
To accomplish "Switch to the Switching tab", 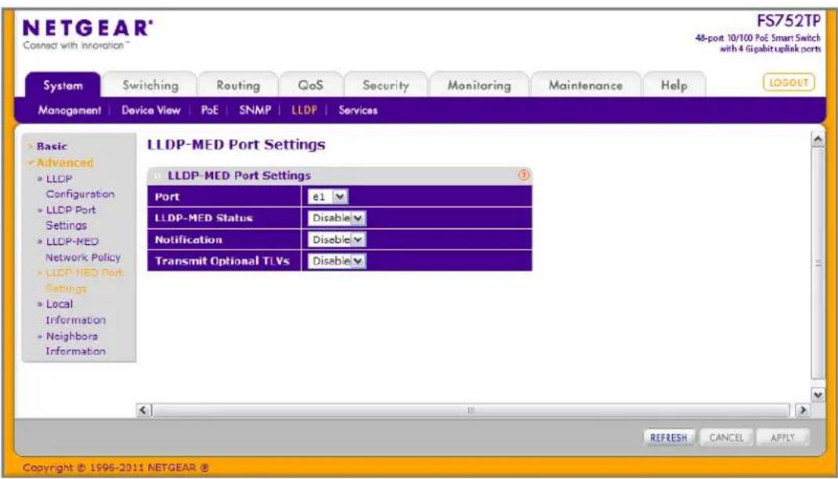I will click(x=150, y=85).
